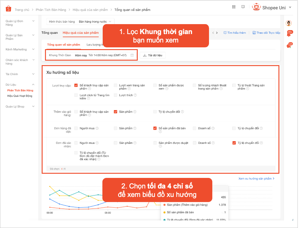Image resolution: width=299 pixels, height=228 pixels.
Task: Open the user profile avatar on right
Action: point(289,23)
